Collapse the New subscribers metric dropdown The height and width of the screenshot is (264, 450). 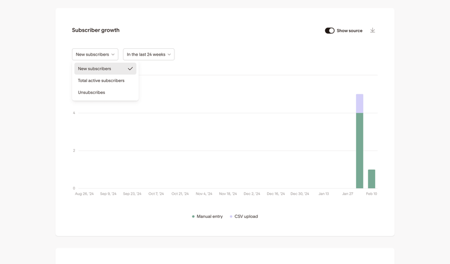click(x=95, y=54)
